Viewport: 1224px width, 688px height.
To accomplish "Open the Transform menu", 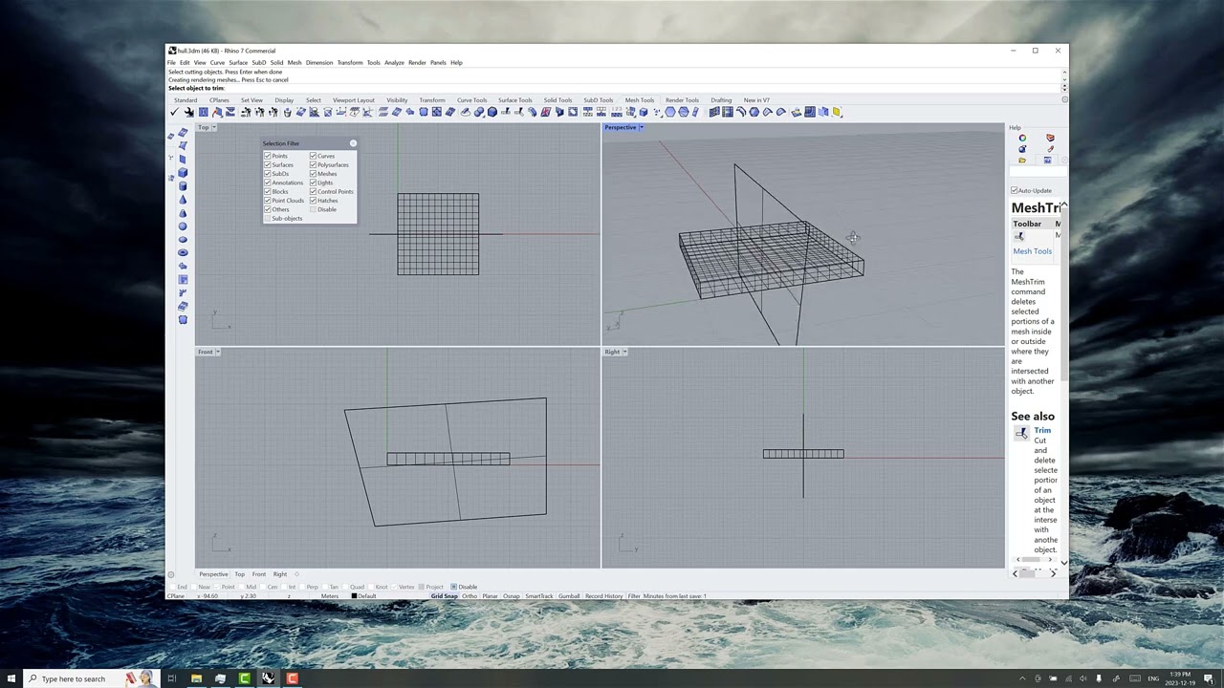I will 349,63.
